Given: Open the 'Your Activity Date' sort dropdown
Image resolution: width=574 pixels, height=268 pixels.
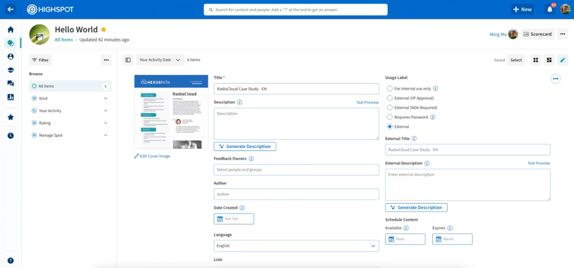Looking at the screenshot, I should (160, 60).
